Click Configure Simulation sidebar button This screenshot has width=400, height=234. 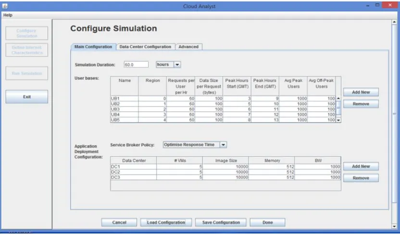click(x=27, y=33)
